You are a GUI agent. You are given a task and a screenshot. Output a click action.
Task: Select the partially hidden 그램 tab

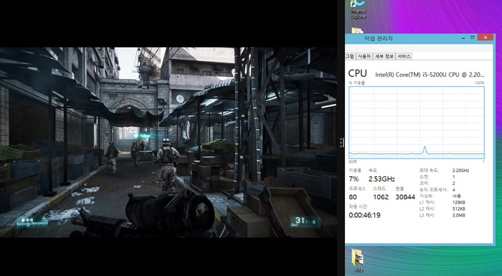click(x=350, y=57)
